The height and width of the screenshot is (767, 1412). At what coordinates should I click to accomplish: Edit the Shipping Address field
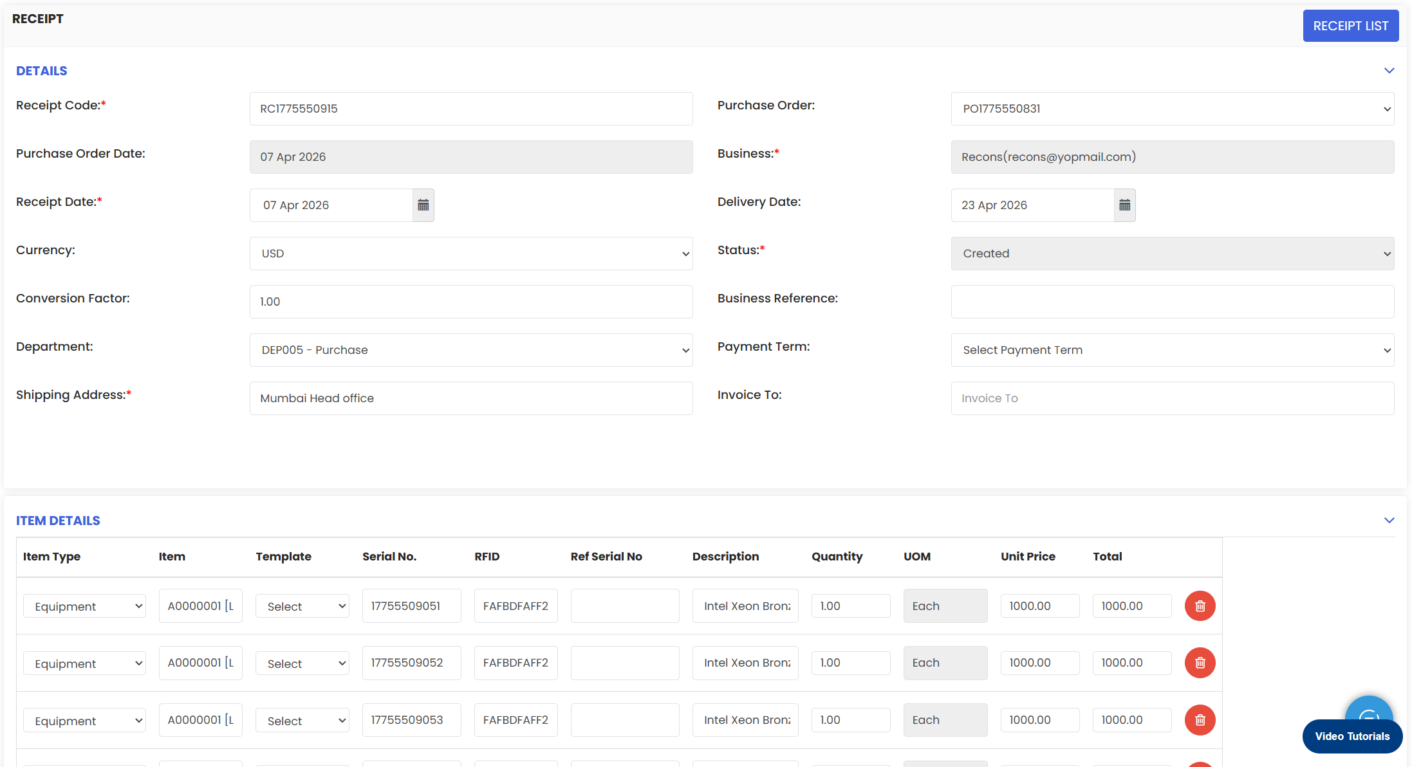click(470, 398)
